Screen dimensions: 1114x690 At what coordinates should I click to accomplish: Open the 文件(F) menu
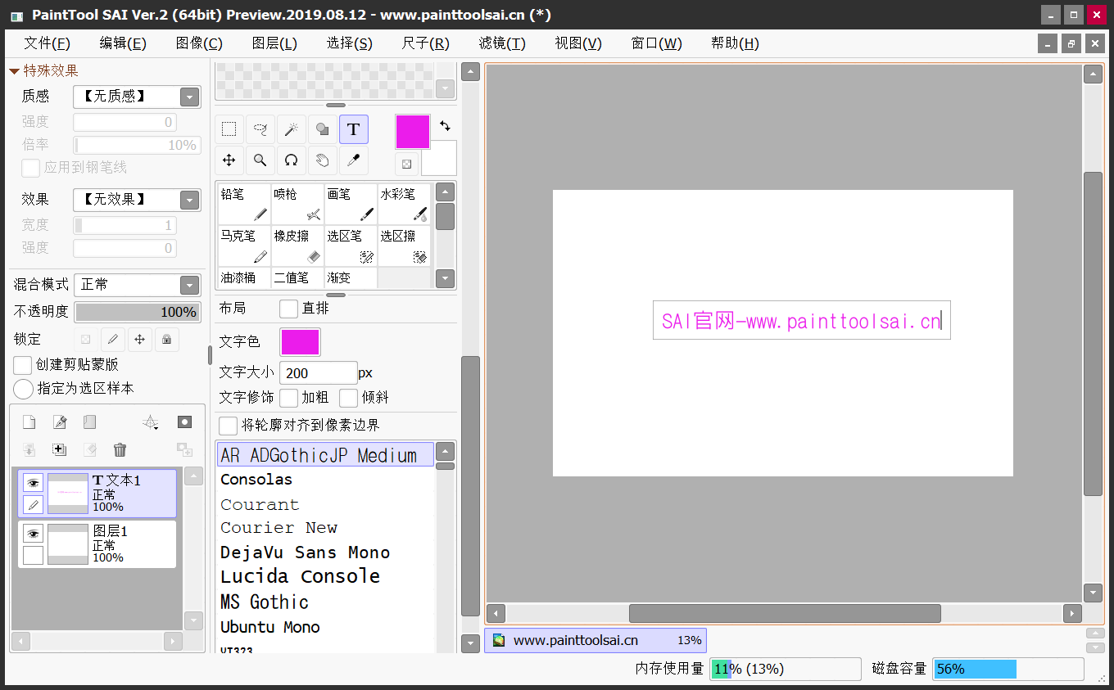point(47,43)
